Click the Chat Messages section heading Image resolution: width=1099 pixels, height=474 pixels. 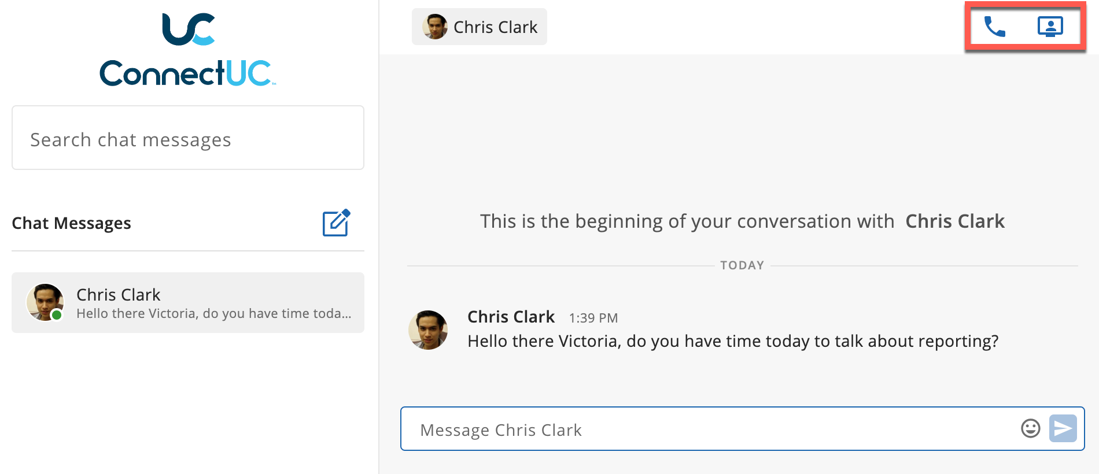pos(72,223)
